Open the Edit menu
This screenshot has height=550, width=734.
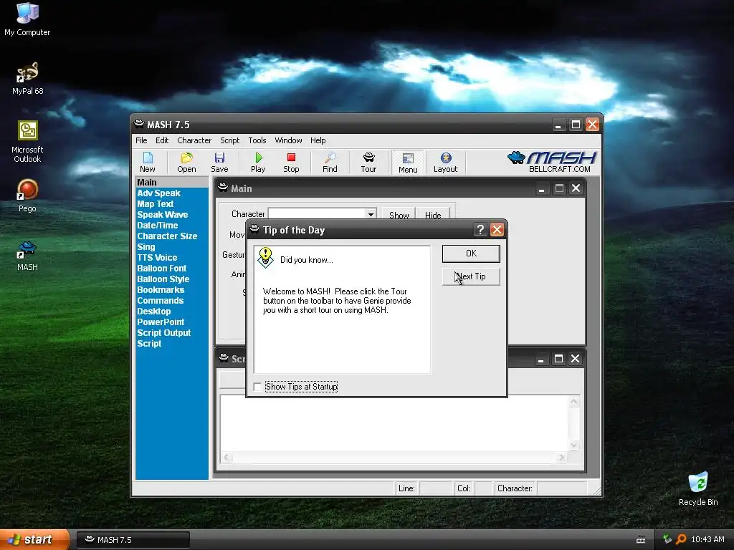click(x=162, y=140)
